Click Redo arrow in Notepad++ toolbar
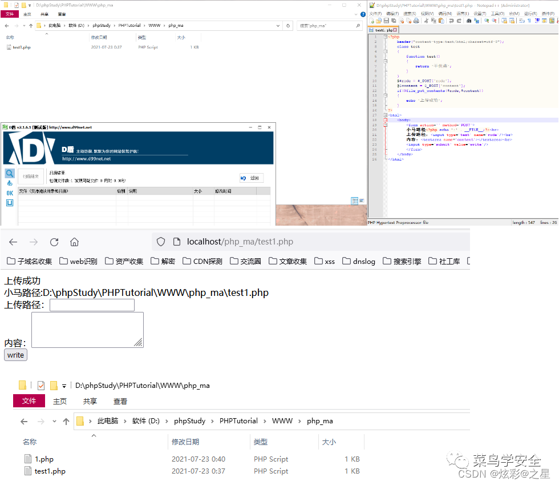Screen dimensions: 559x485 tap(459, 21)
